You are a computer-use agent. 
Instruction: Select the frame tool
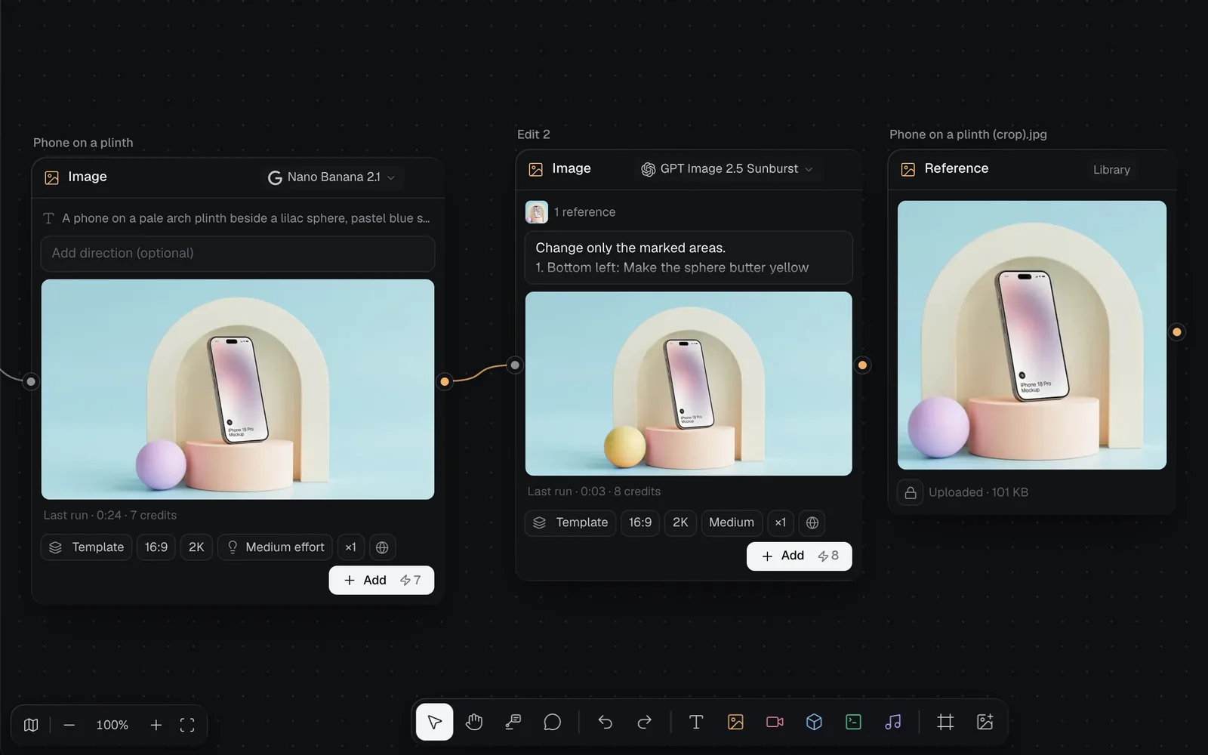[x=945, y=723]
